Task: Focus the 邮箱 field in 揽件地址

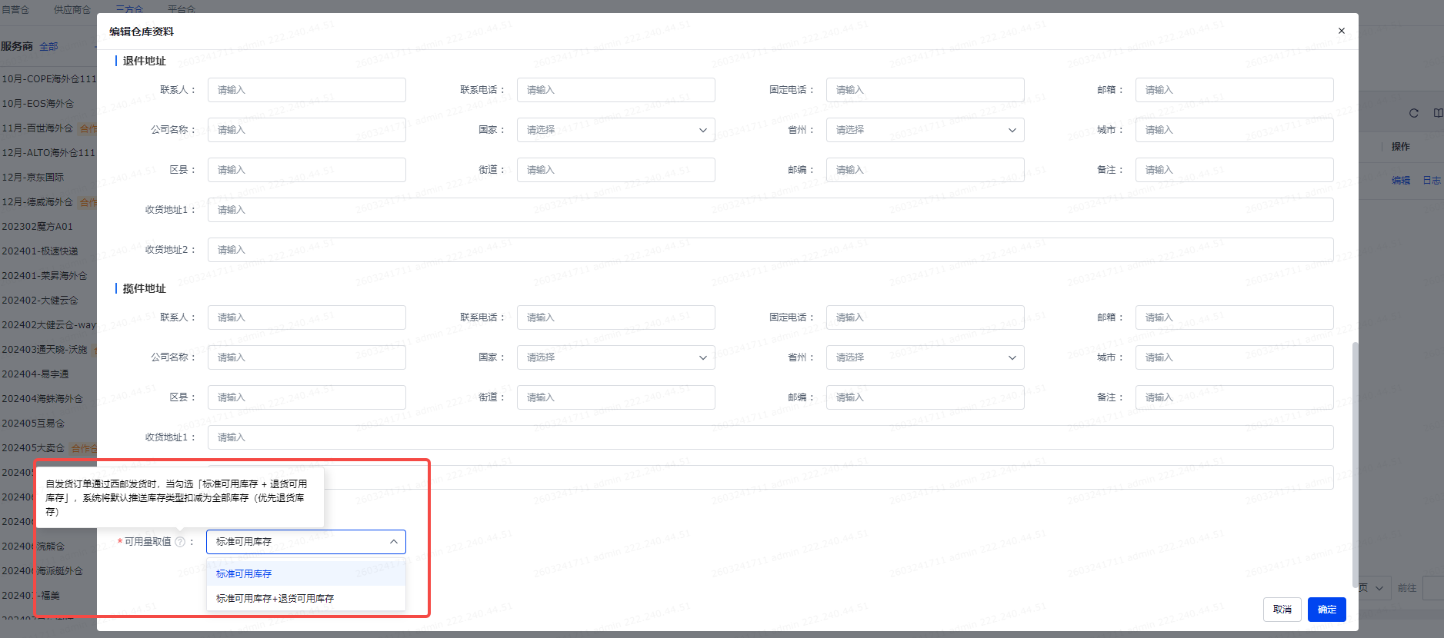Action: [x=1234, y=317]
